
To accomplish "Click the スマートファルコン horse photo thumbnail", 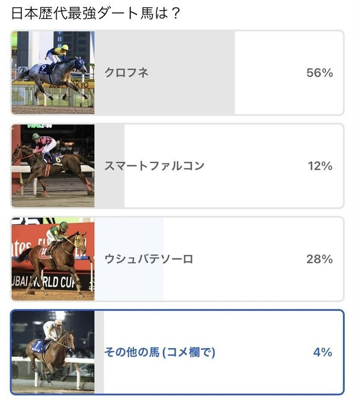I will [53, 166].
